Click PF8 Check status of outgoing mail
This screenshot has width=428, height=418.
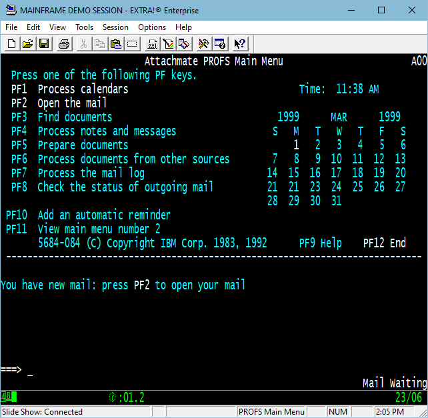[x=112, y=187]
